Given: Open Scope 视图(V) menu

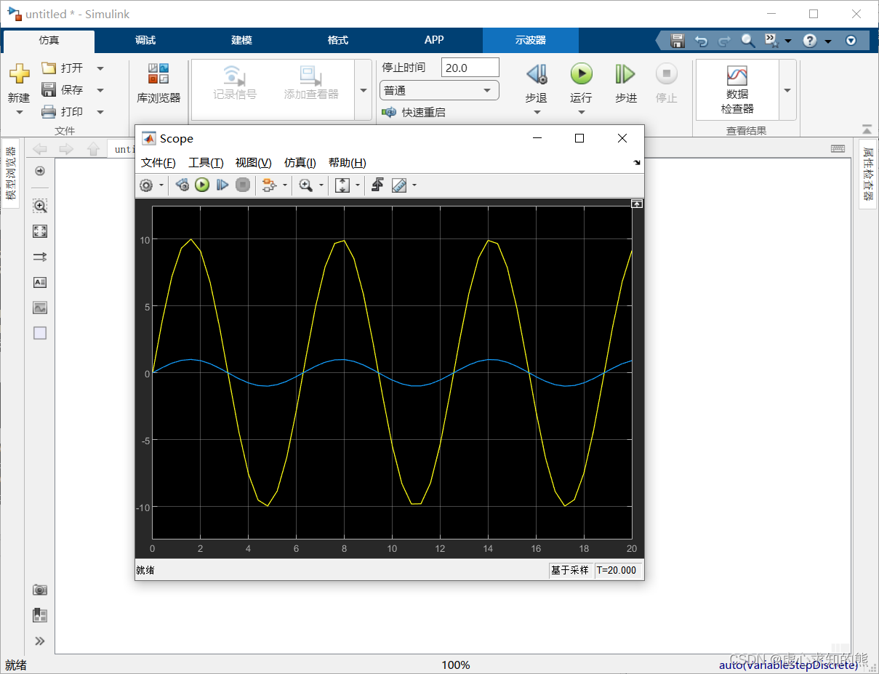Looking at the screenshot, I should coord(253,163).
